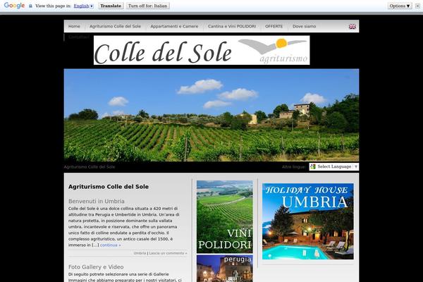Click the Contattaci menu item
423x282 pixels.
pyautogui.click(x=78, y=37)
